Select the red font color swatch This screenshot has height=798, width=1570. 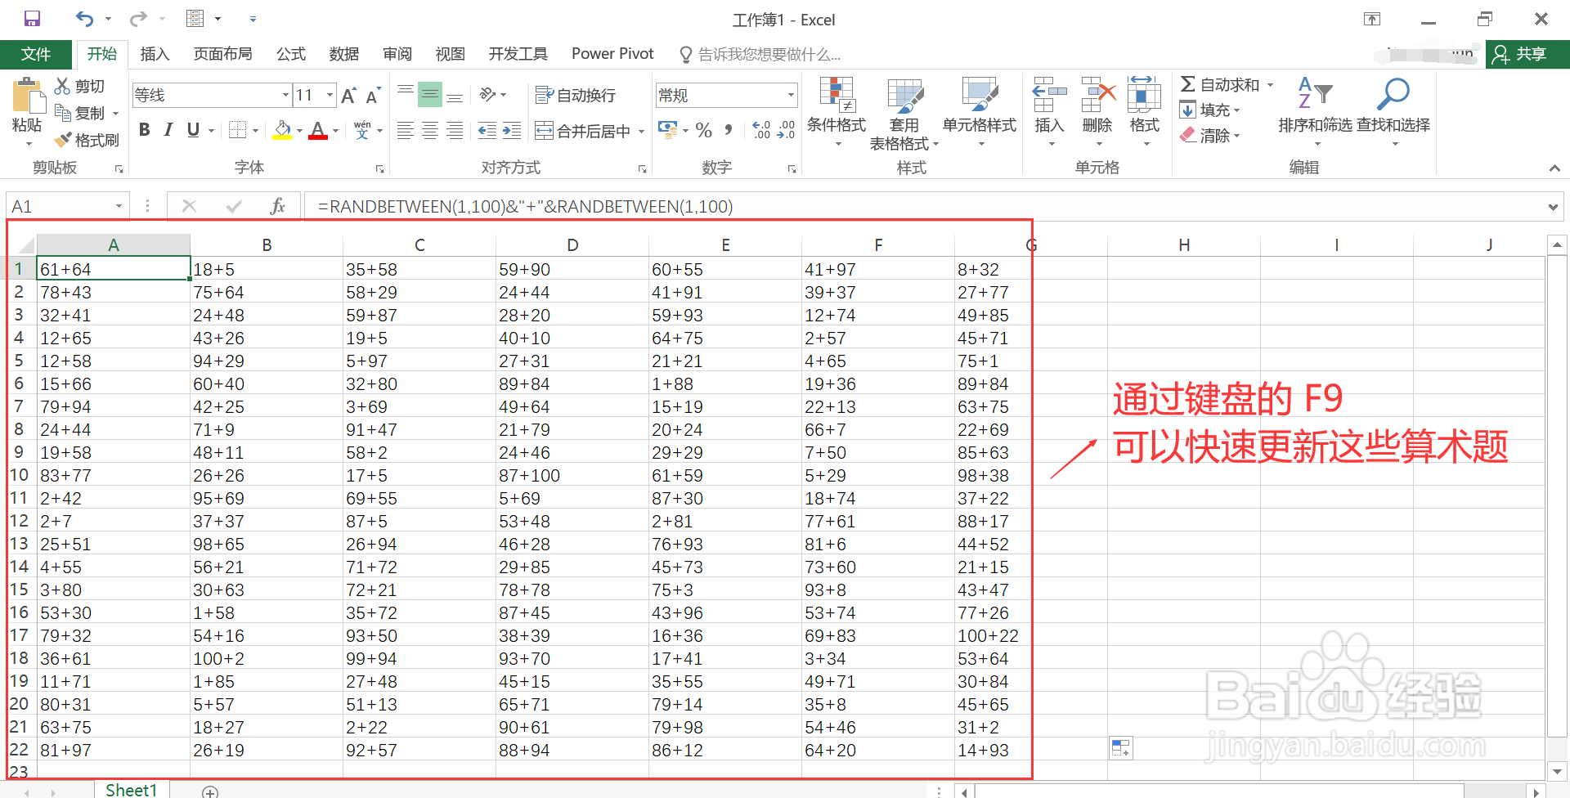pyautogui.click(x=318, y=137)
